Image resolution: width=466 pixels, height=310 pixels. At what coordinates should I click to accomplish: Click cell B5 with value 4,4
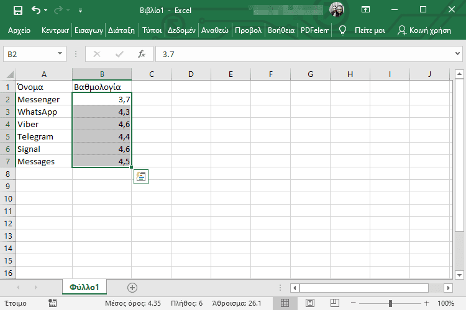tap(102, 137)
